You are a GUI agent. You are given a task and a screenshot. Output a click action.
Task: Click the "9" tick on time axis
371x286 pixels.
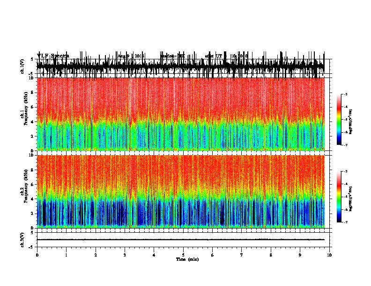point(300,255)
